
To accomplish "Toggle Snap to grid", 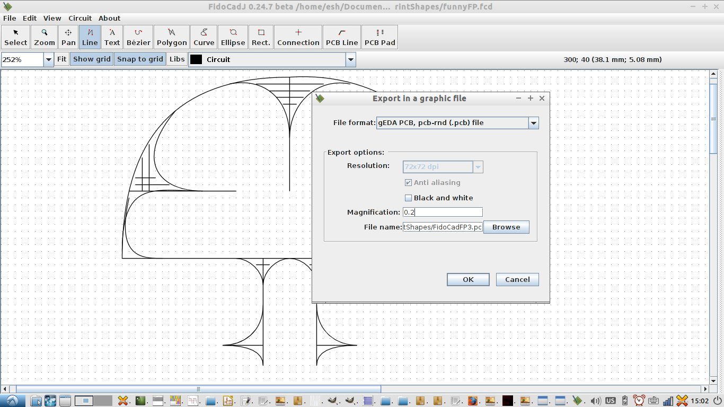I will [139, 59].
